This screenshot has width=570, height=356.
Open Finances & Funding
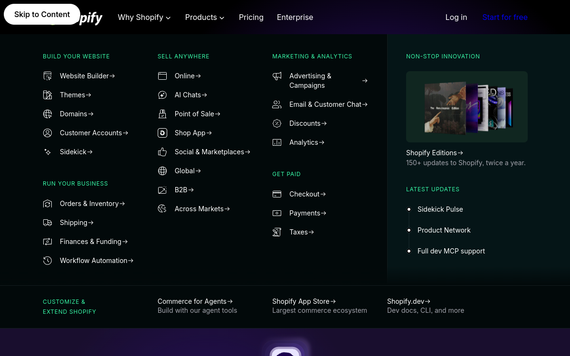click(x=94, y=242)
